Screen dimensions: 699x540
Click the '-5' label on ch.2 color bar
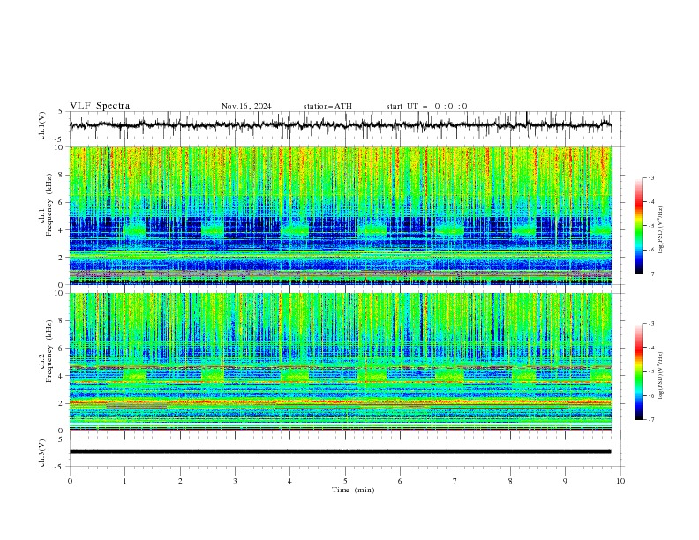[x=651, y=371]
